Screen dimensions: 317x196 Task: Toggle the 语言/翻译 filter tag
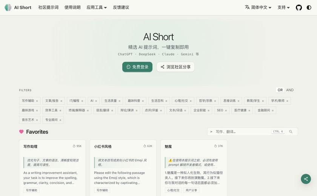(x=105, y=110)
